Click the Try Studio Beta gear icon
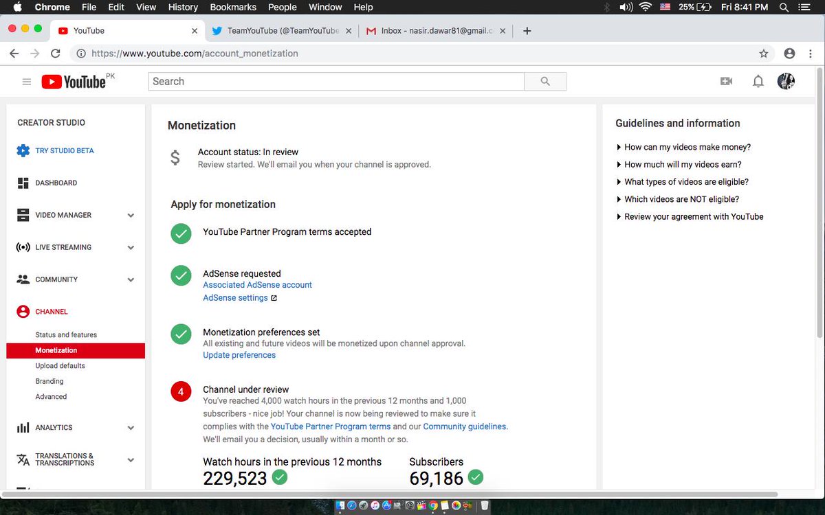Viewport: 825px width, 515px height. click(x=23, y=151)
